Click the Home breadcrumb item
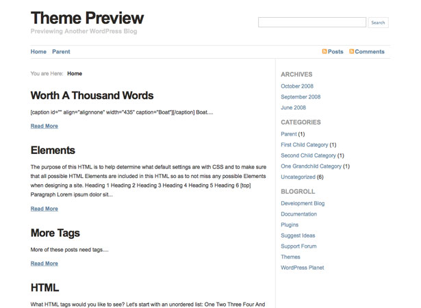 [x=75, y=73]
